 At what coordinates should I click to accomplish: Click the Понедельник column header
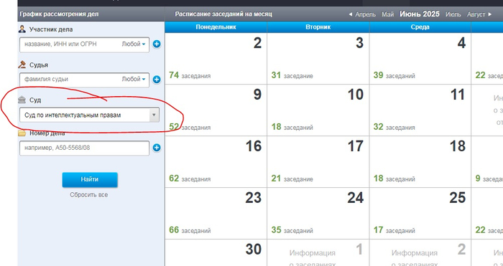[216, 27]
